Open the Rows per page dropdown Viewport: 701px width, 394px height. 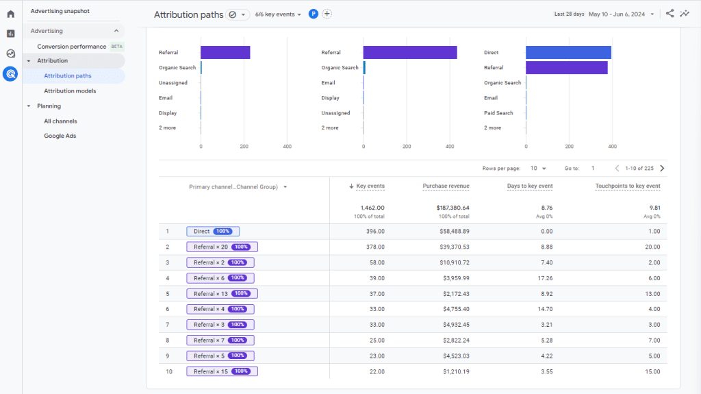538,169
